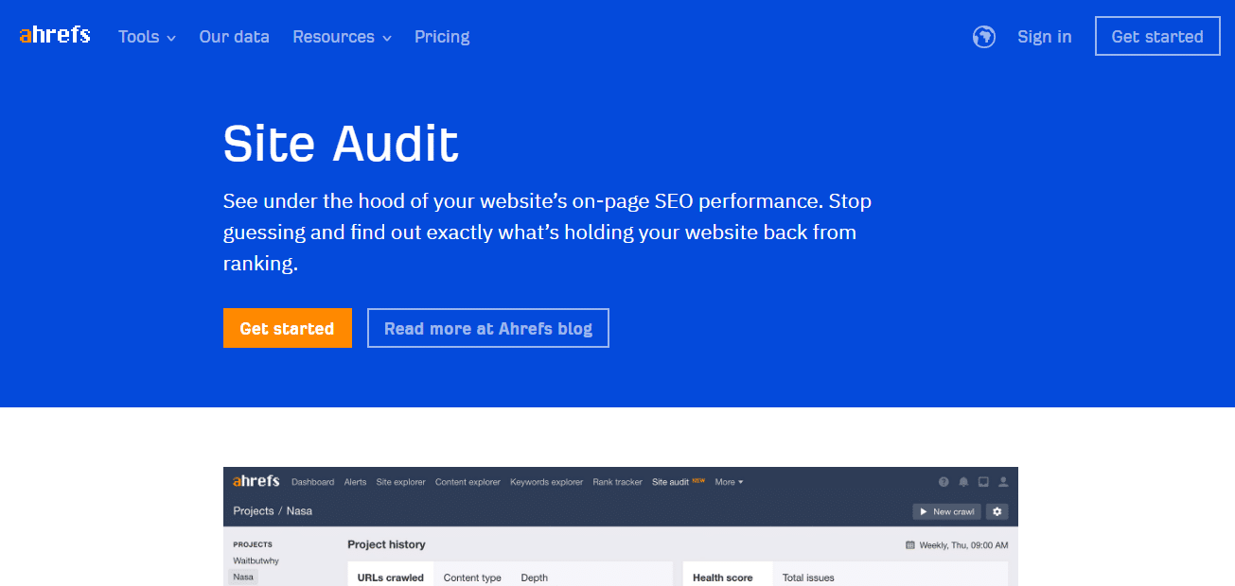Click the orange Get started button
The width and height of the screenshot is (1235, 586).
coord(288,328)
